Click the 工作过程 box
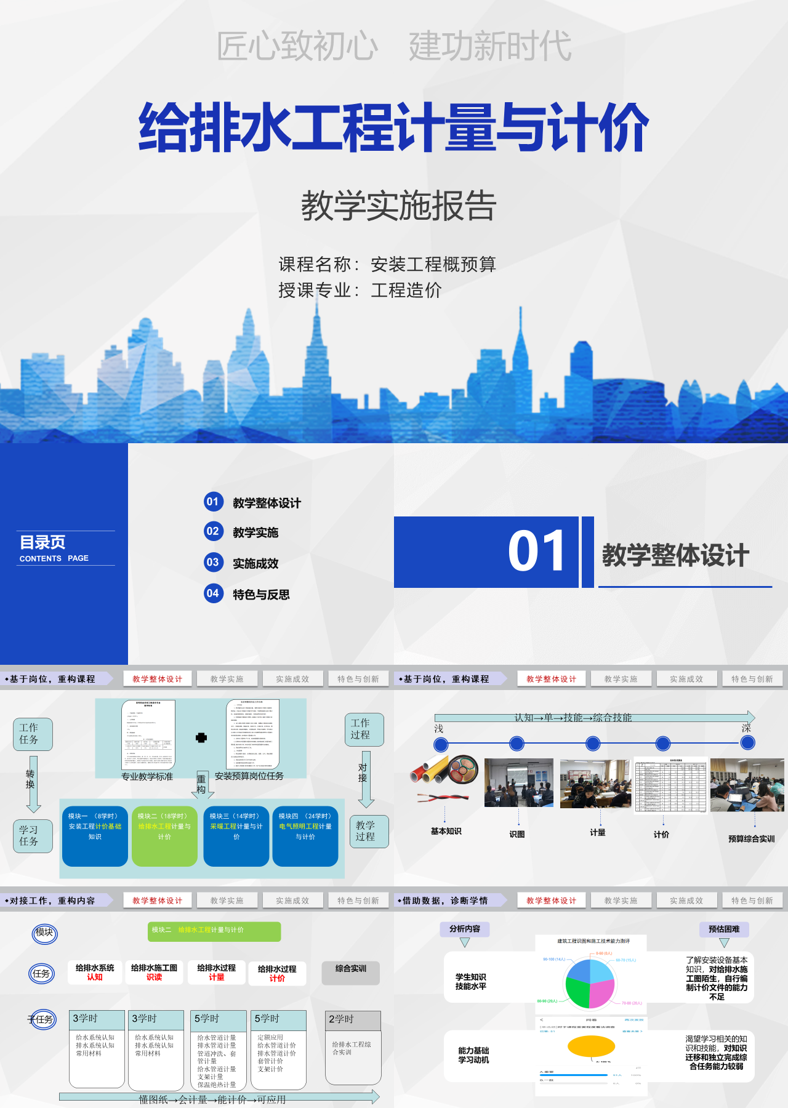 (x=364, y=729)
